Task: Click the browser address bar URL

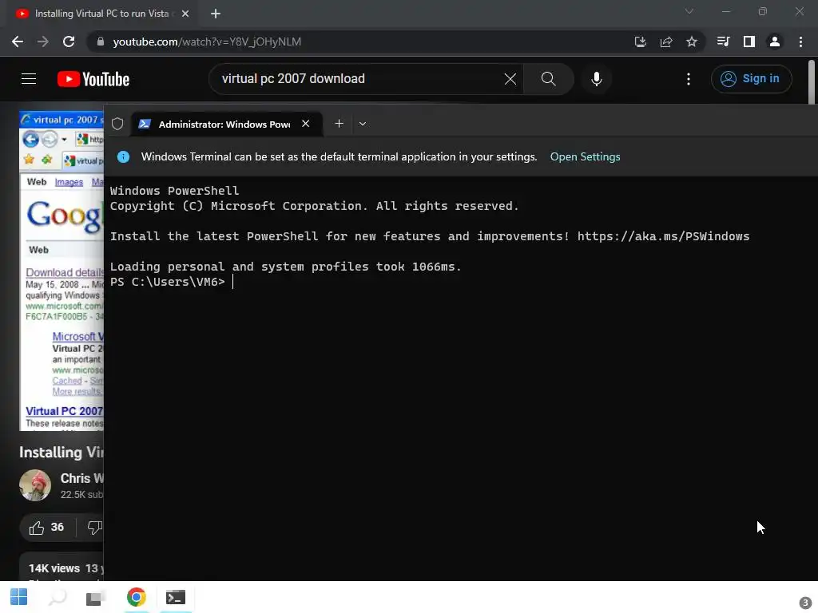Action: coord(207,42)
